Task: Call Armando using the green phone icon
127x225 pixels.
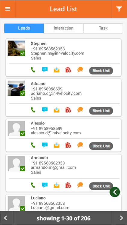Action: [33, 185]
